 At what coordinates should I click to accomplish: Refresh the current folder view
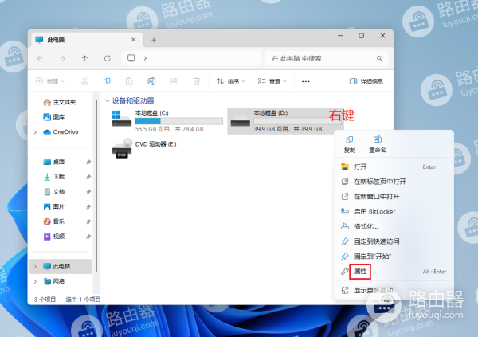[x=108, y=58]
